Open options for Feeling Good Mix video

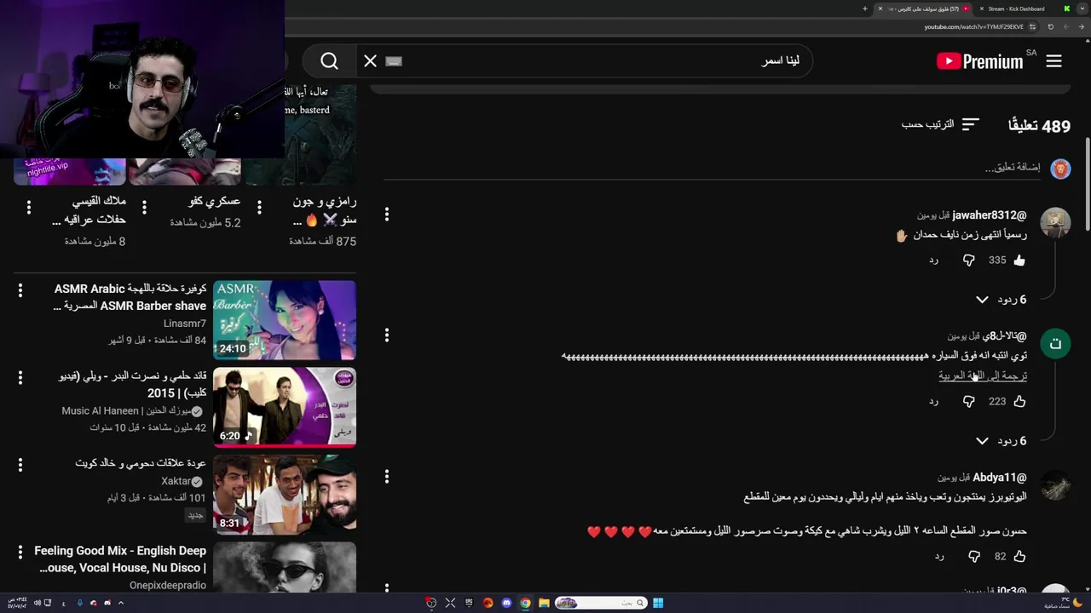(20, 552)
